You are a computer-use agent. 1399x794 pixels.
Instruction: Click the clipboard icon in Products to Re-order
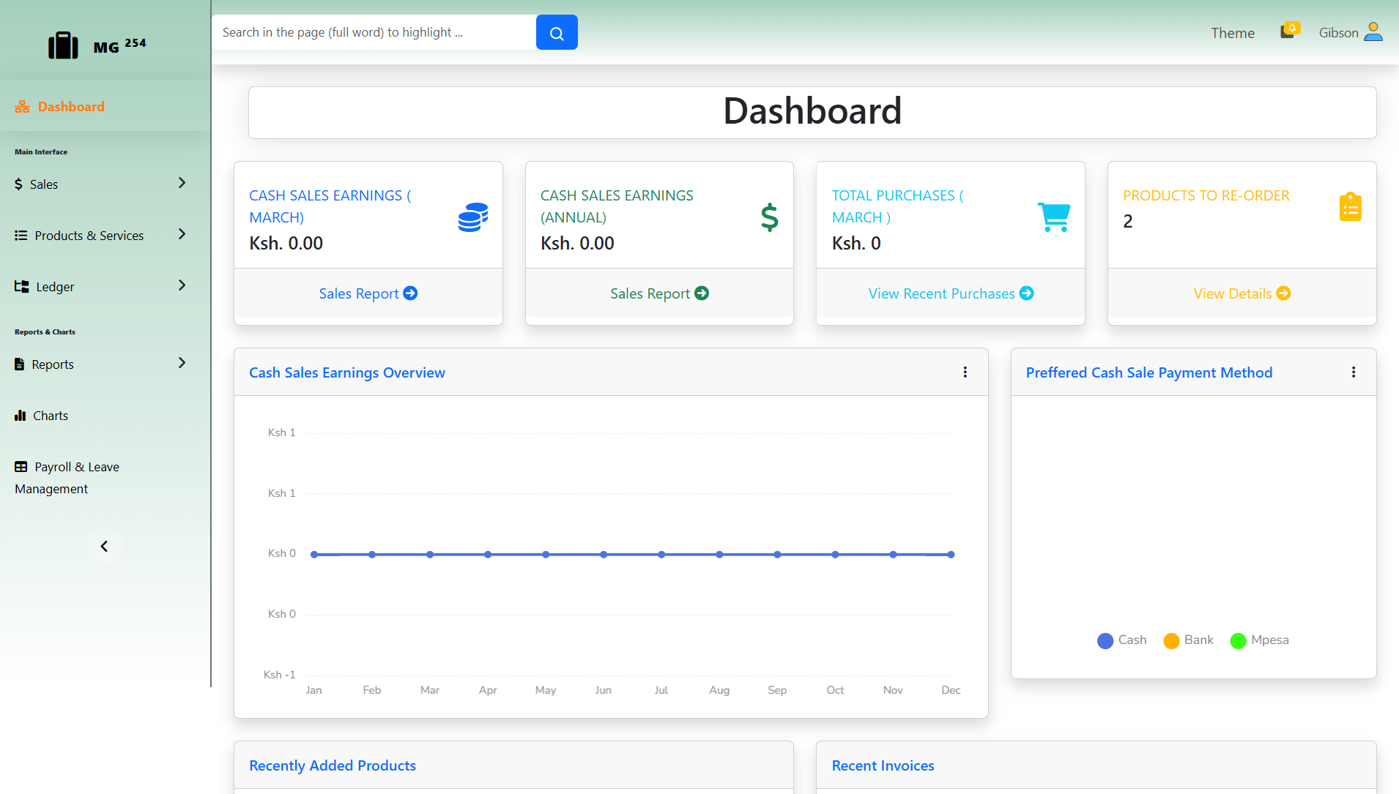(x=1350, y=207)
